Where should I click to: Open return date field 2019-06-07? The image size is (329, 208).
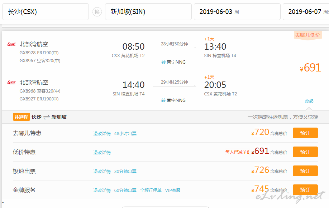306,12
